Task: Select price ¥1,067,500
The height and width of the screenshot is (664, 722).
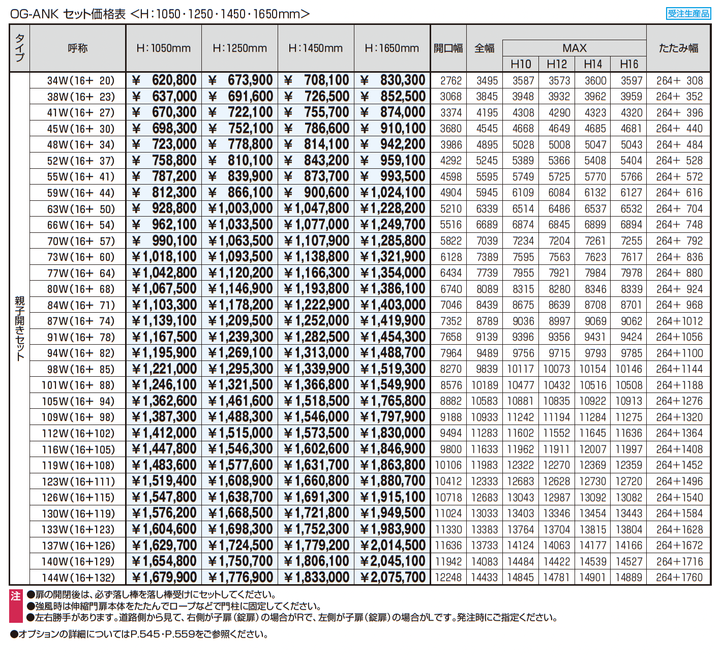Action: [164, 289]
